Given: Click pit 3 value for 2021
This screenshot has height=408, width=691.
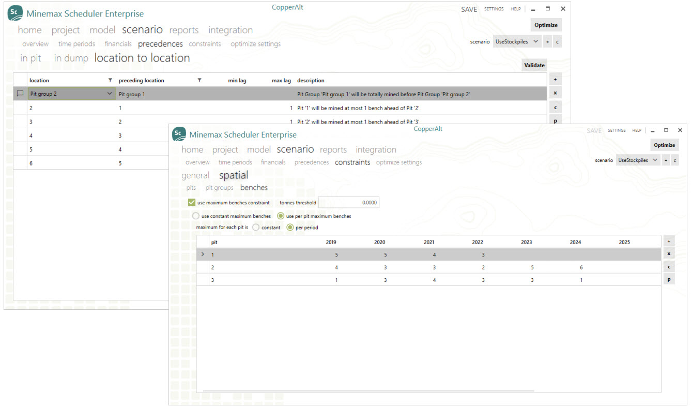Looking at the screenshot, I should (x=434, y=280).
